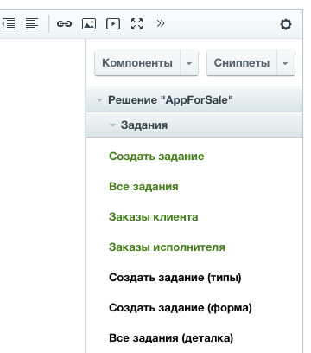The height and width of the screenshot is (353, 311).
Task: Open the Заказы исполнителя link
Action: click(x=167, y=247)
